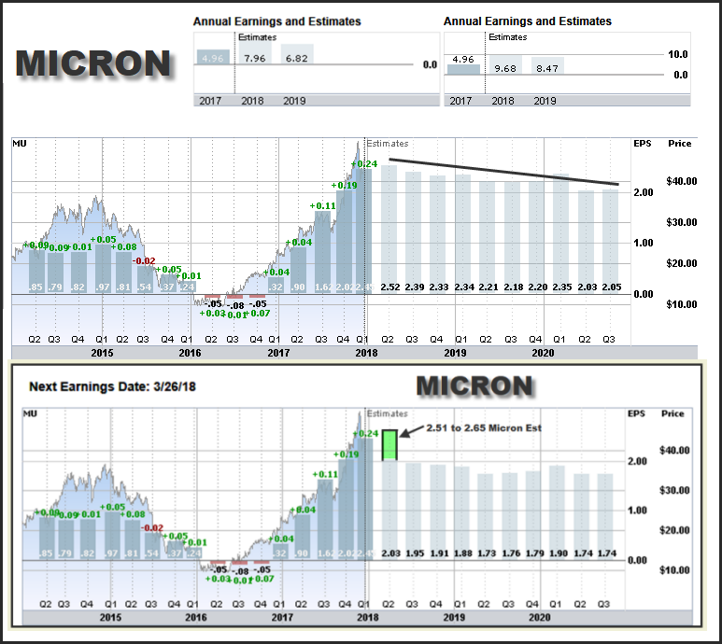Click the 2.20 quarterly EPS estimate
This screenshot has width=722, height=644.
538,287
